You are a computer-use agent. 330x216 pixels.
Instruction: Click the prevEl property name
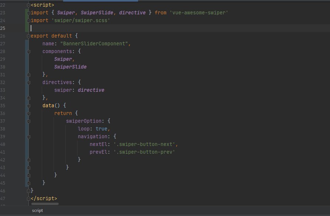(99, 152)
